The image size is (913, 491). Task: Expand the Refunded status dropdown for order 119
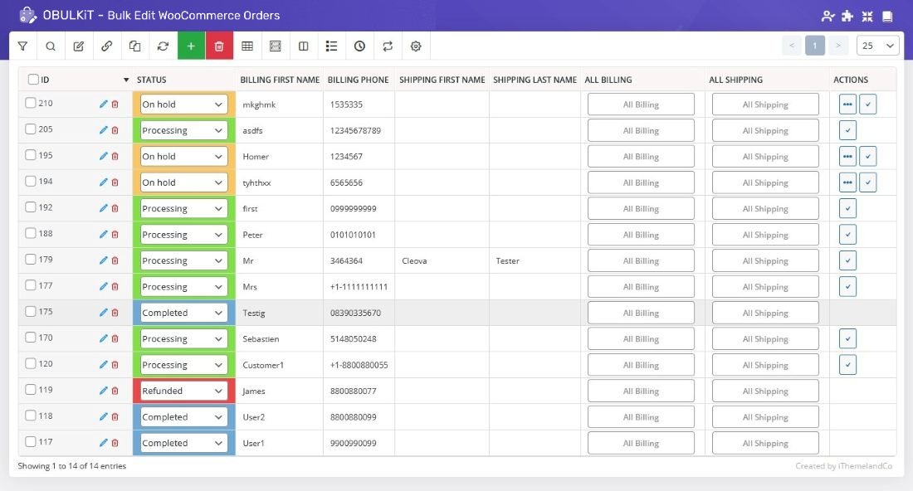tap(183, 391)
